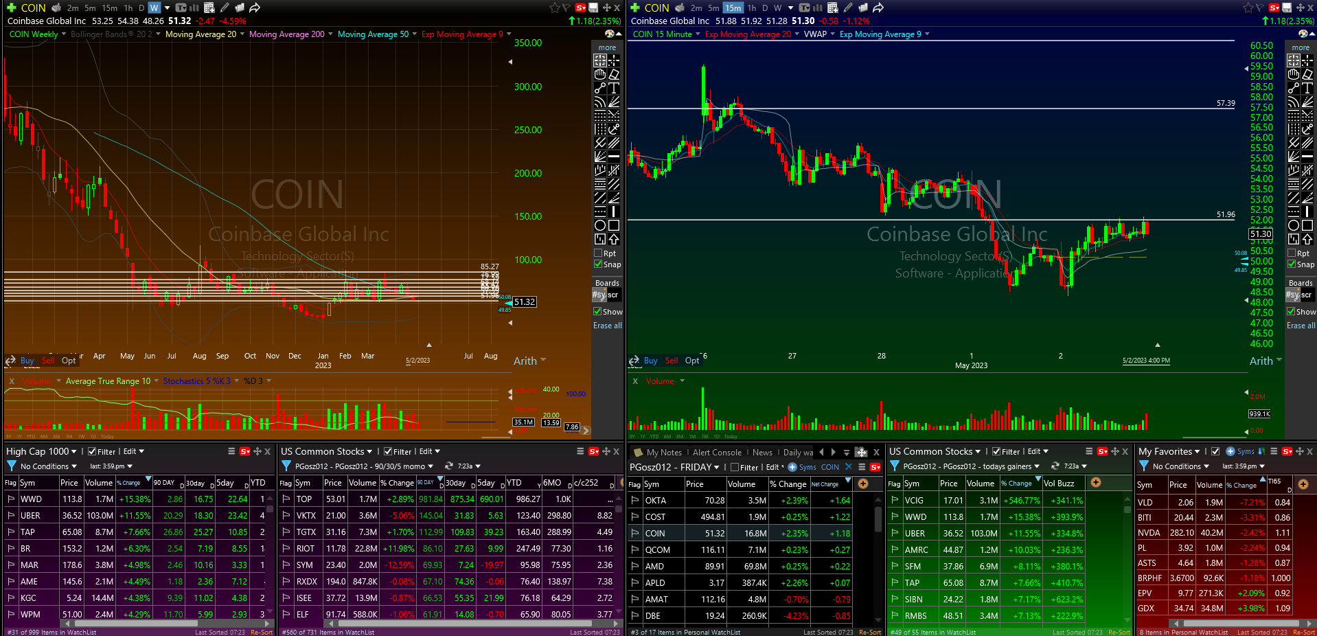Switch the left chart to the 15m timeframe
The width and height of the screenshot is (1317, 636).
point(109,8)
